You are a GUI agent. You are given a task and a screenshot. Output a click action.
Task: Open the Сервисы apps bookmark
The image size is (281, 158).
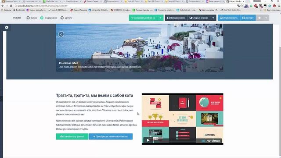tap(6, 10)
